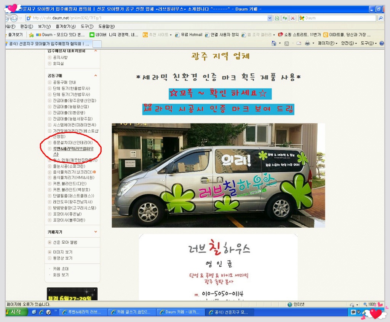Open 이미지 보기 link

[63, 252]
